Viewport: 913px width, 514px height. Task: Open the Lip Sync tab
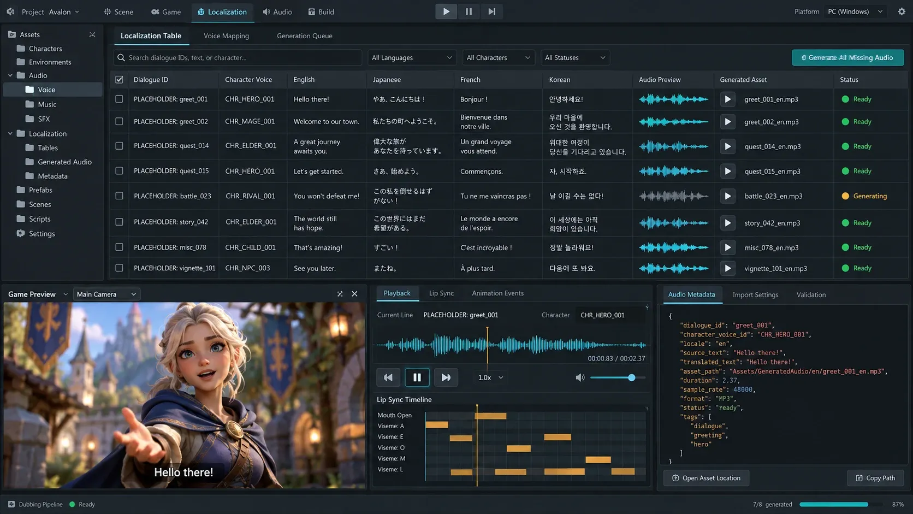pyautogui.click(x=441, y=293)
